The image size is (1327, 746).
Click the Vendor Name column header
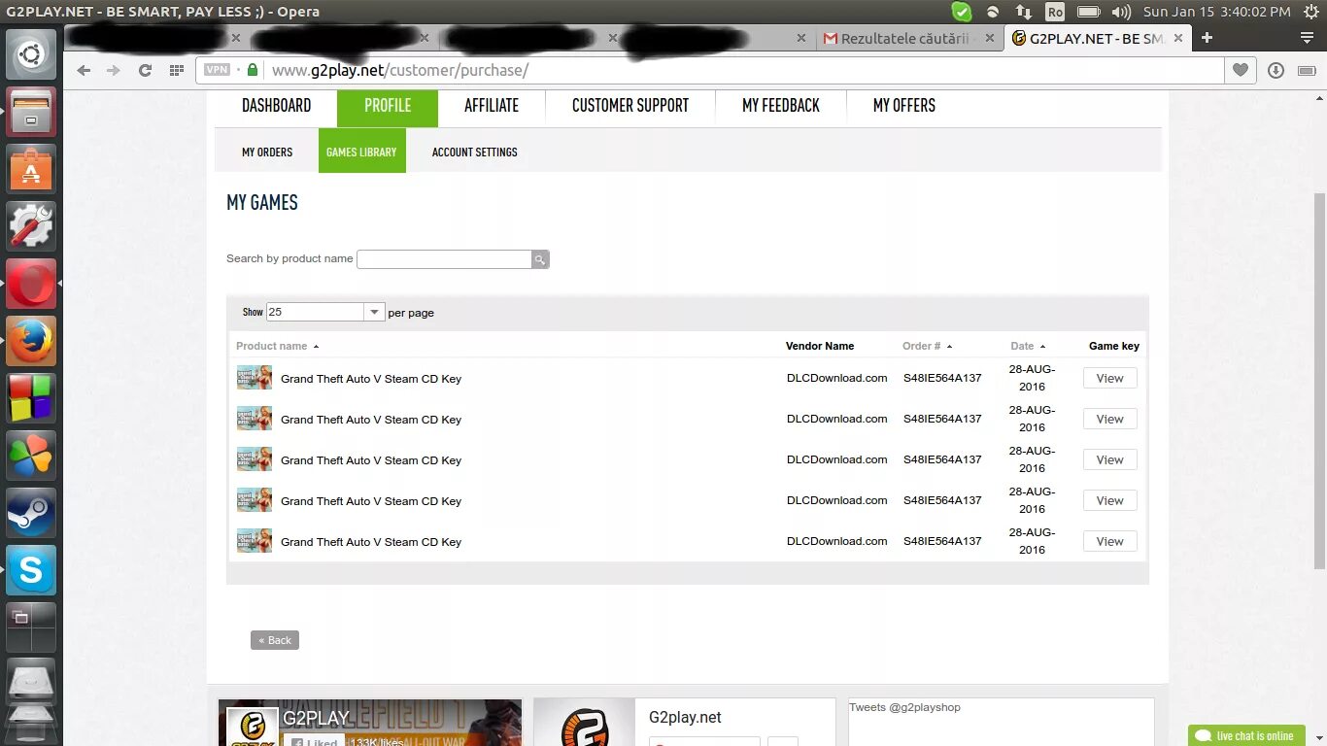point(820,346)
